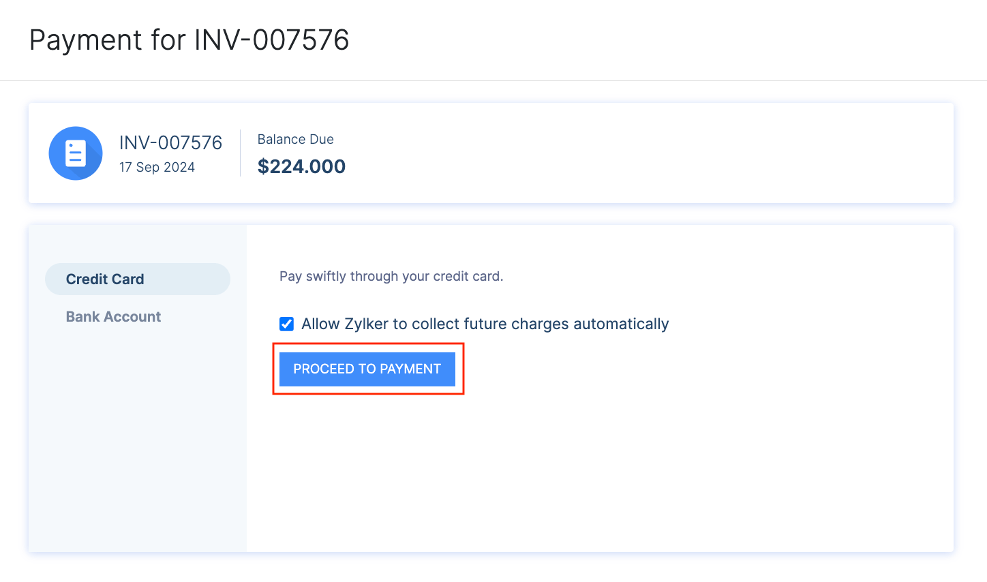
Task: Click the word 'Zylker' in the checkbox label
Action: click(x=367, y=324)
